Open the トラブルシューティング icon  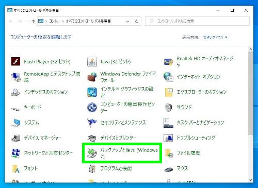(x=168, y=138)
